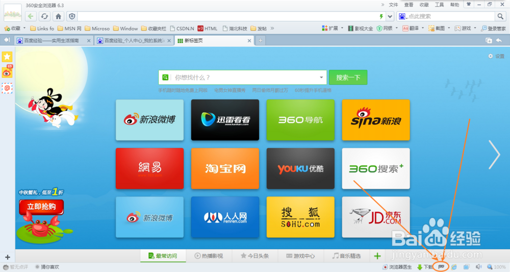Expand the page search box suggestion arrow
The height and width of the screenshot is (272, 510).
pos(321,78)
